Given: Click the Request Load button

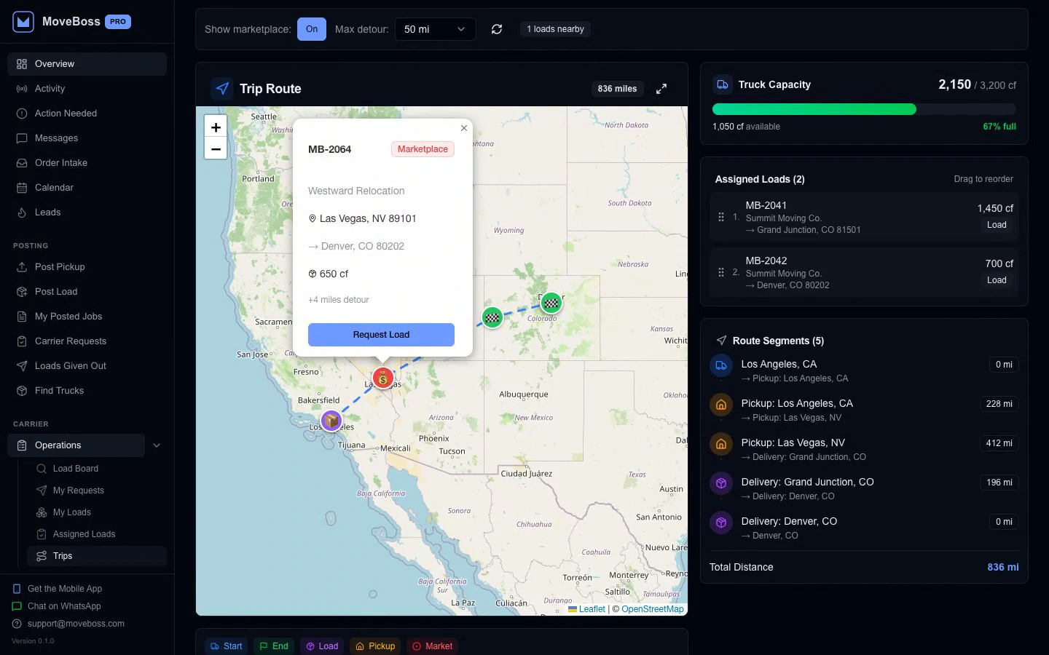Looking at the screenshot, I should 381,335.
